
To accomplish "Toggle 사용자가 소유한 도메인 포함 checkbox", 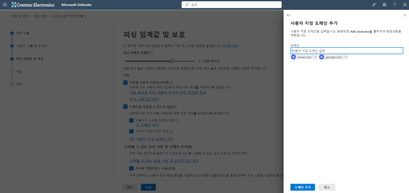I will pyautogui.click(x=131, y=120).
